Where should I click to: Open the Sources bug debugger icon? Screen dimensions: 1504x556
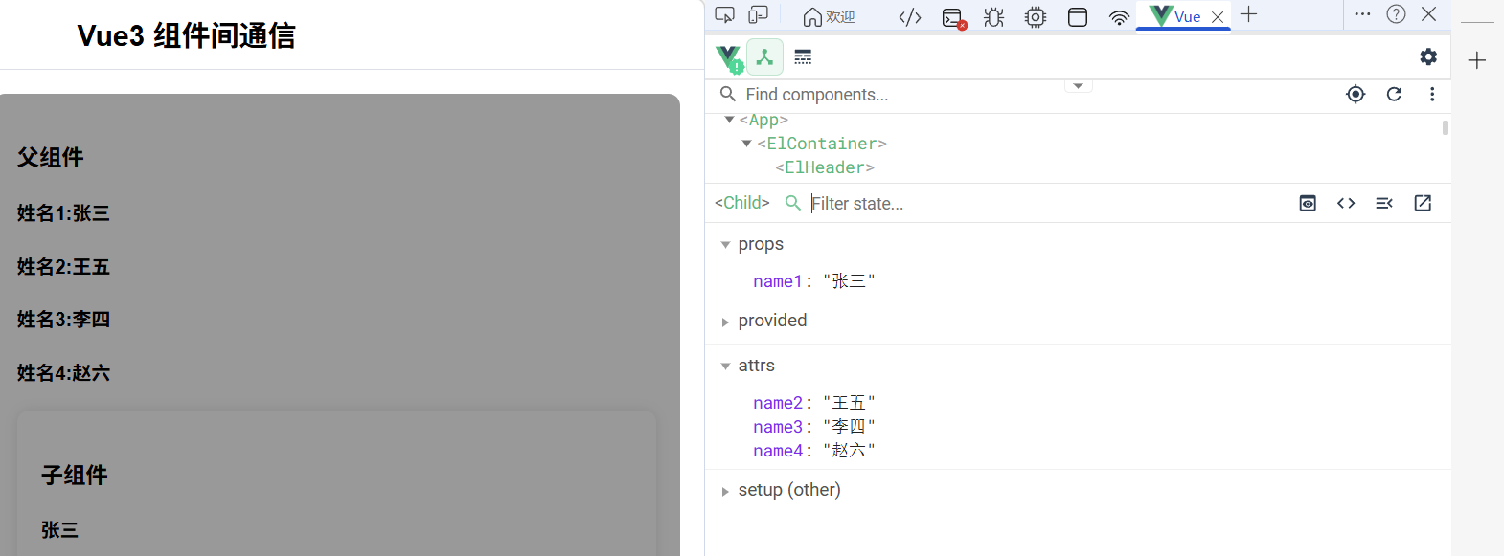pyautogui.click(x=994, y=16)
